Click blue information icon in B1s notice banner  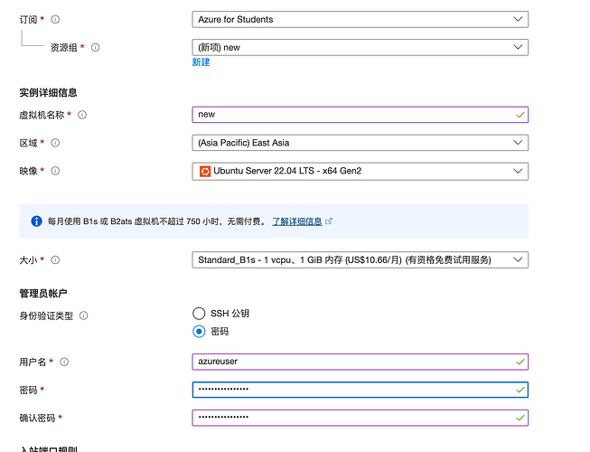36,221
